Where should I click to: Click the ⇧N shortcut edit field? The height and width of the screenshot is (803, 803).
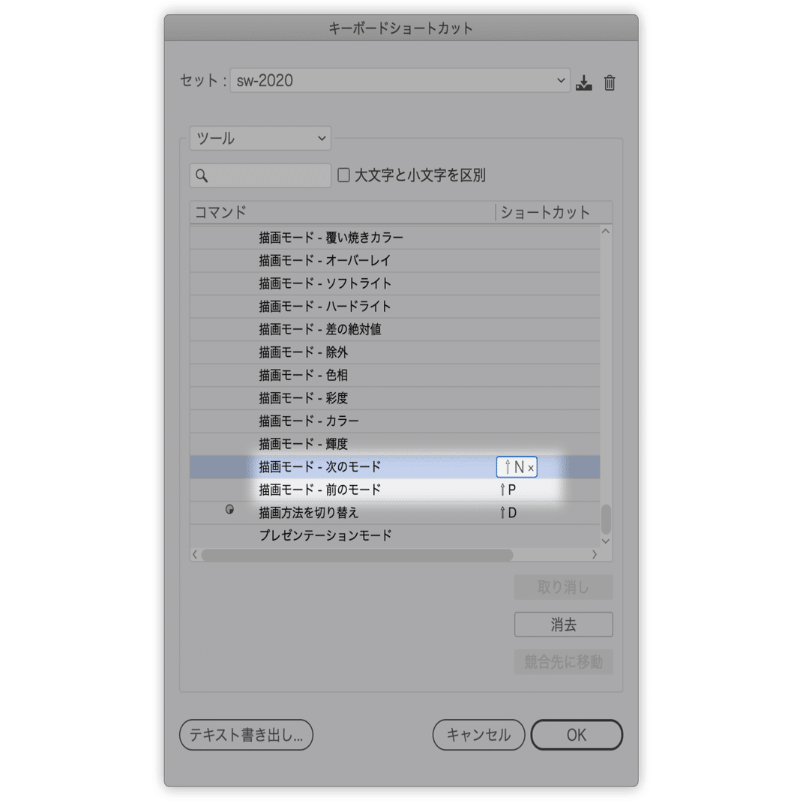(516, 466)
